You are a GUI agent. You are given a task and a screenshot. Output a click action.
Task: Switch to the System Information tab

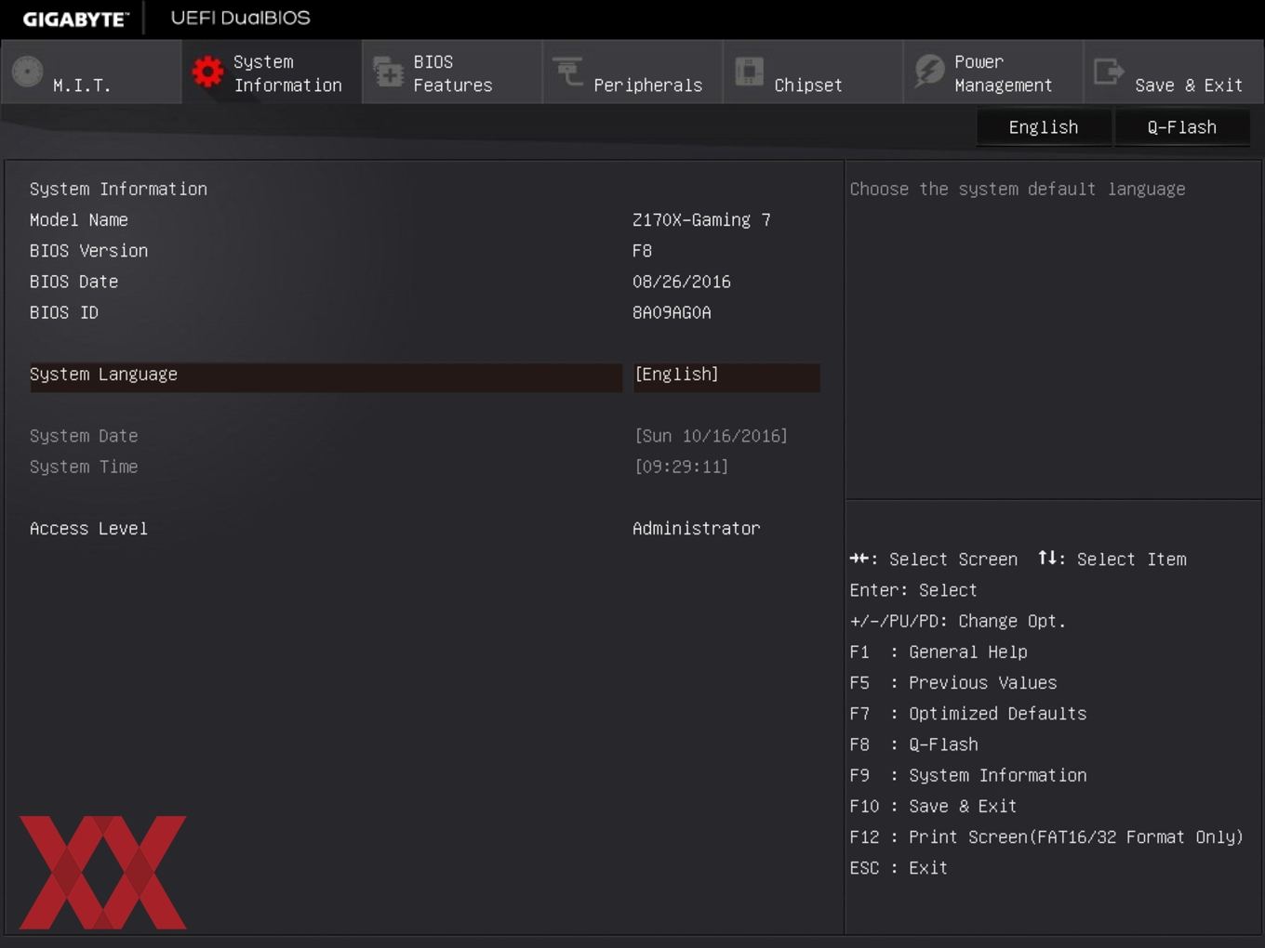tap(272, 72)
